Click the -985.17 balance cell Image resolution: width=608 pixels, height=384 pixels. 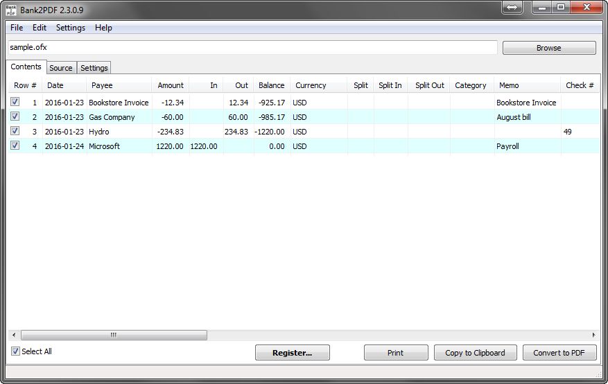[x=272, y=117]
